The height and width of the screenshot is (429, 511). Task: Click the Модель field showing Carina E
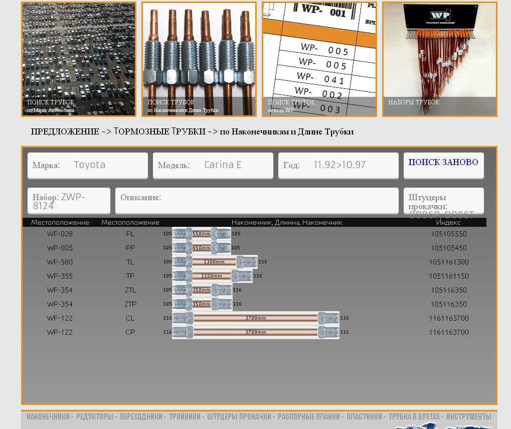pyautogui.click(x=213, y=165)
